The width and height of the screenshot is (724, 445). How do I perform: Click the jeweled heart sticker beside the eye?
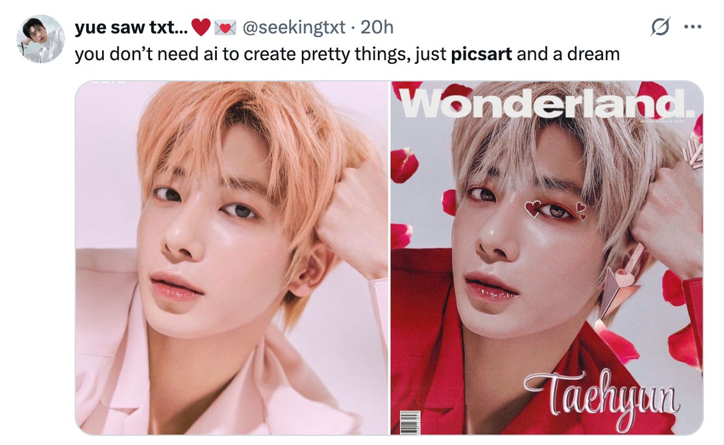coord(533,209)
